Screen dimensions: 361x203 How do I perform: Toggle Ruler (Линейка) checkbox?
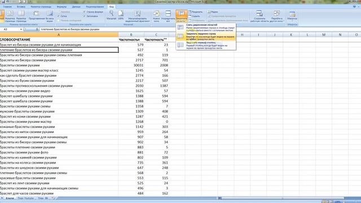(59, 12)
